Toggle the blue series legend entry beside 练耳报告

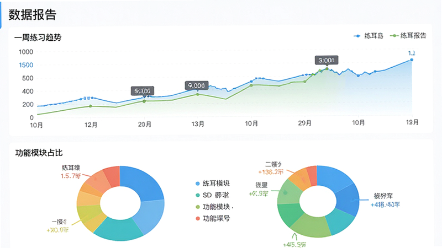369,36
